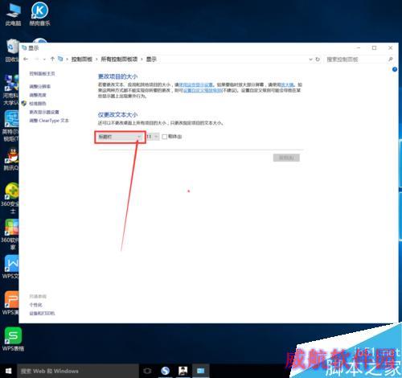This screenshot has height=378, width=402.
Task: Click 放大镜 magnifier link in description
Action: (x=287, y=84)
